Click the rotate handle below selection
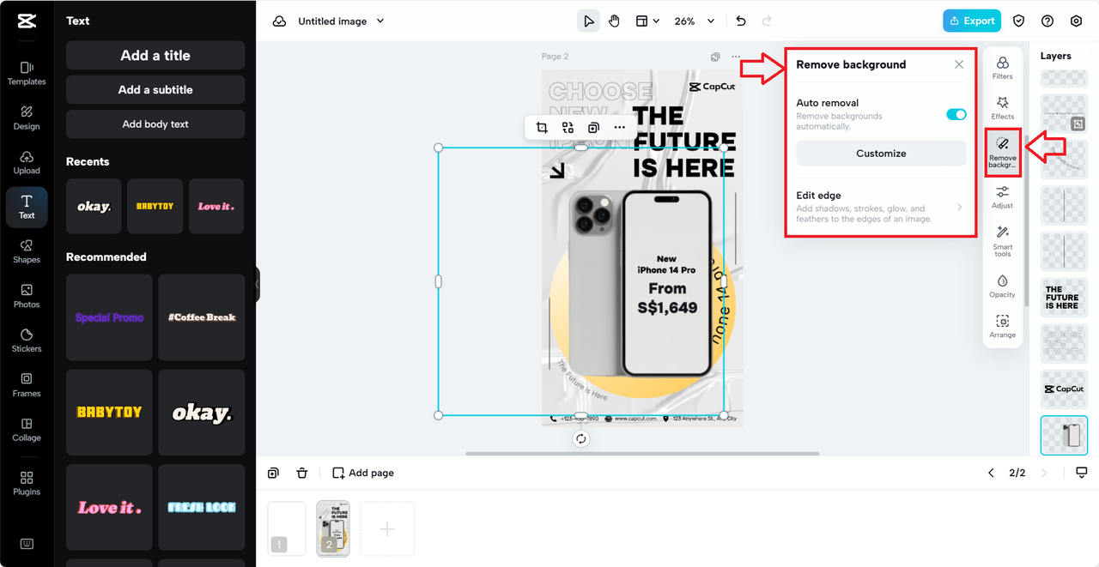 click(x=581, y=438)
